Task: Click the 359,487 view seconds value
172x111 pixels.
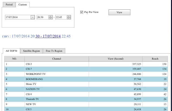Action: [137, 69]
